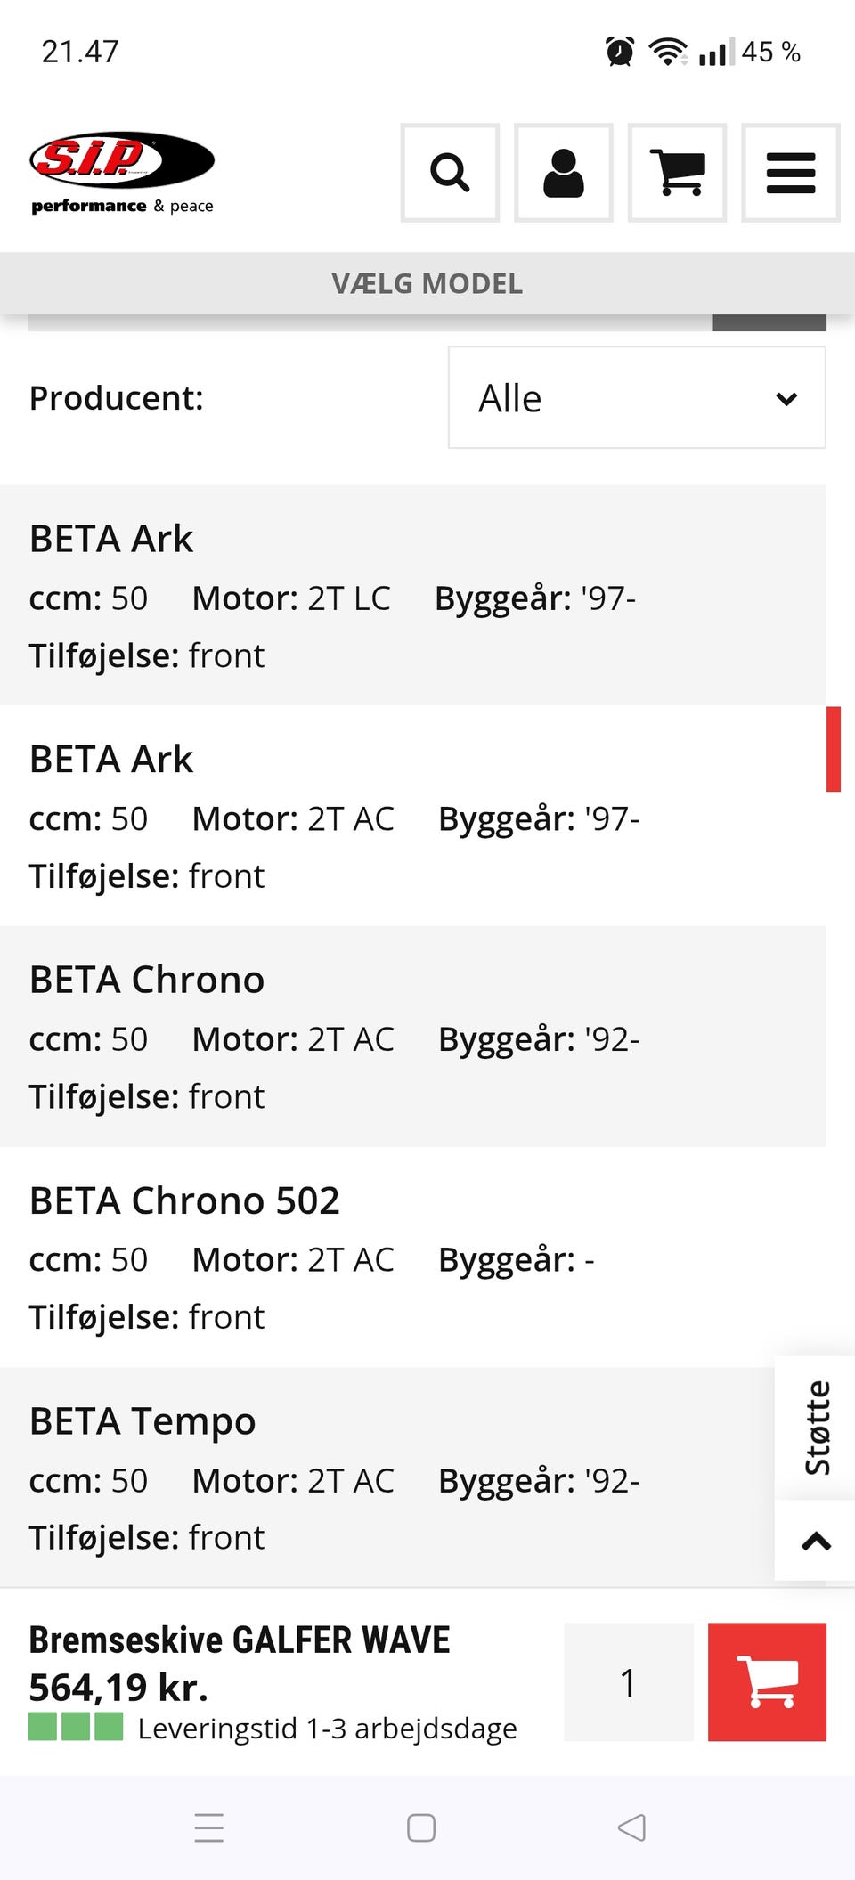Viewport: 855px width, 1880px height.
Task: Click the S.I.P. performance & peace logo
Action: point(122,173)
